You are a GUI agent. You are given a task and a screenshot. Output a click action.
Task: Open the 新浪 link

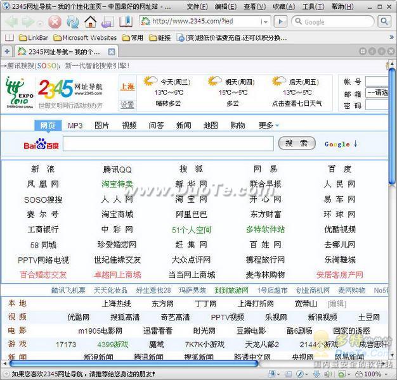pyautogui.click(x=42, y=169)
